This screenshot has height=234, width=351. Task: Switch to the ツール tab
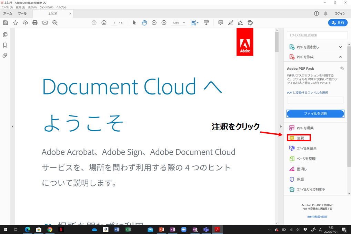pyautogui.click(x=22, y=13)
